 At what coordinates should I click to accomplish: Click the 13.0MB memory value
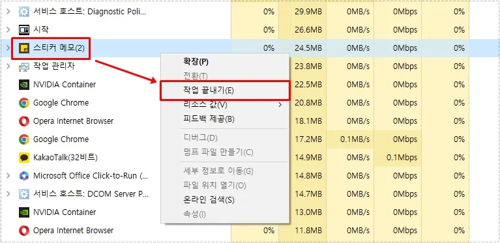click(309, 212)
